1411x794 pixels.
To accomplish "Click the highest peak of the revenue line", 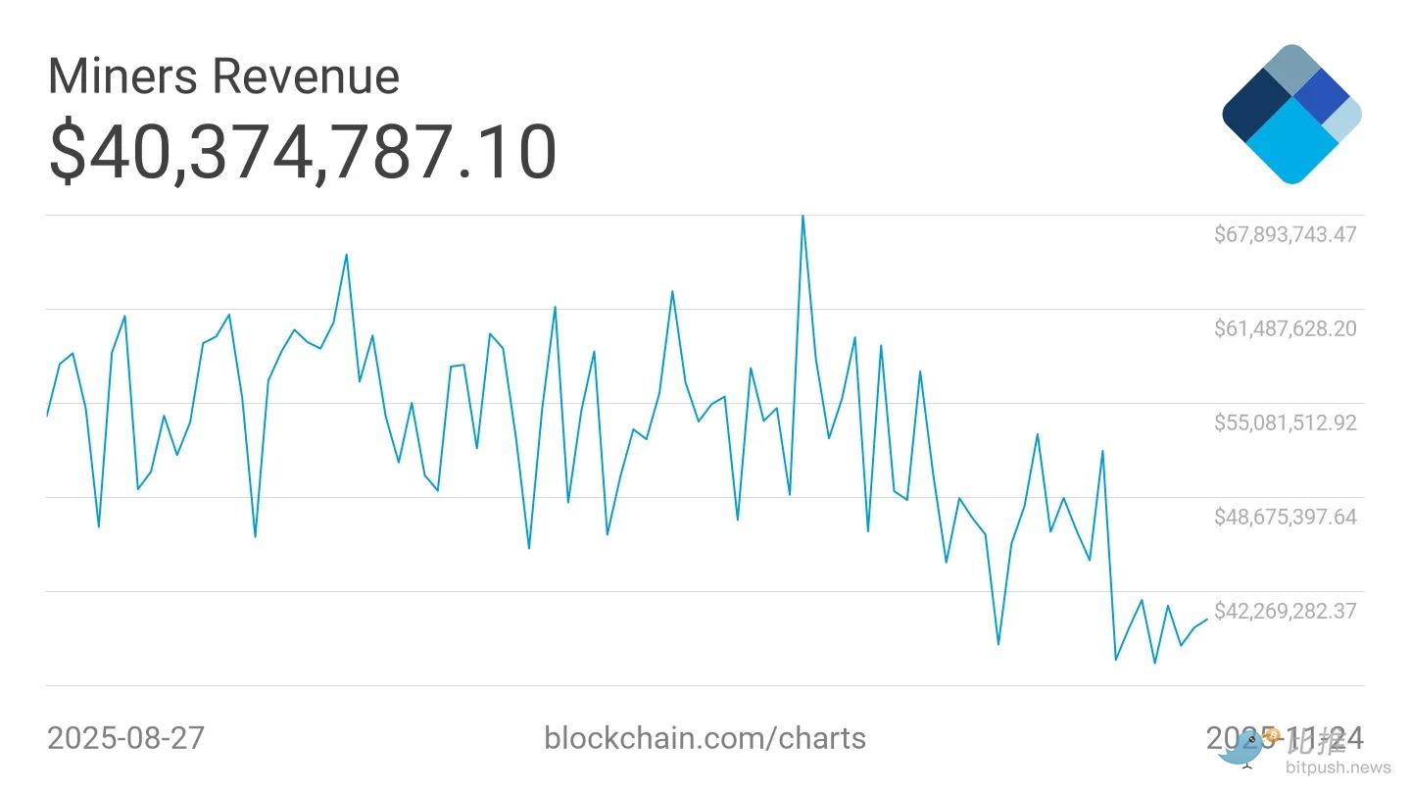I will (803, 217).
